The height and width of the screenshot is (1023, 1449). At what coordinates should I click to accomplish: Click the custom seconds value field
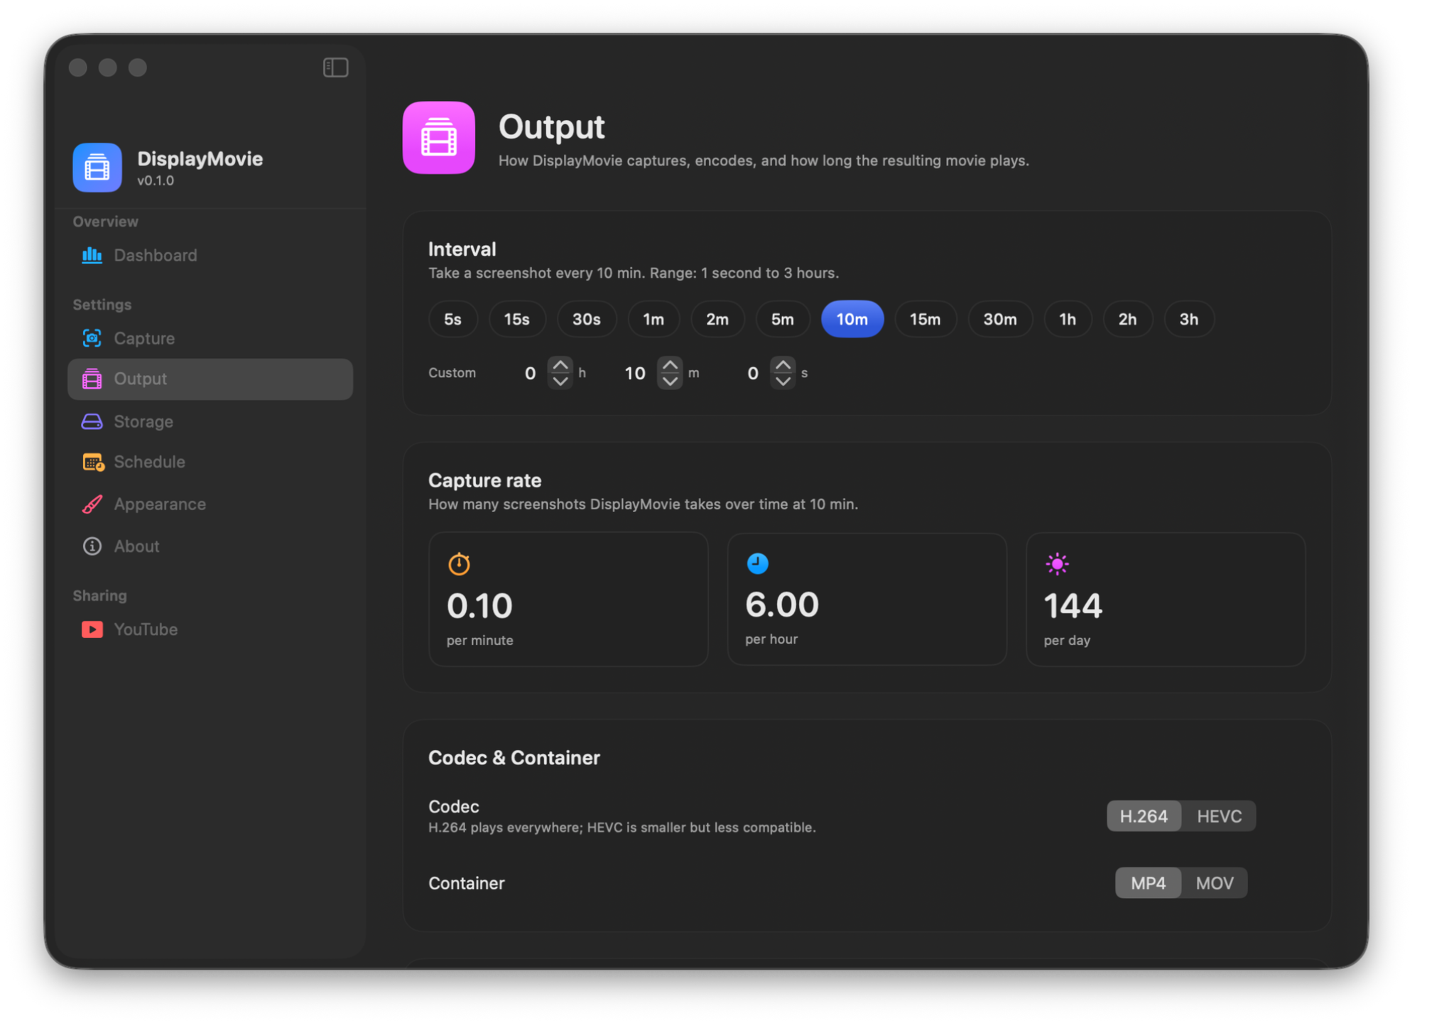click(753, 373)
